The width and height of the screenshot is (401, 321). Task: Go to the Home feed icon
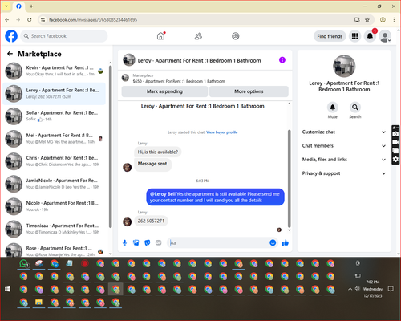tap(160, 36)
